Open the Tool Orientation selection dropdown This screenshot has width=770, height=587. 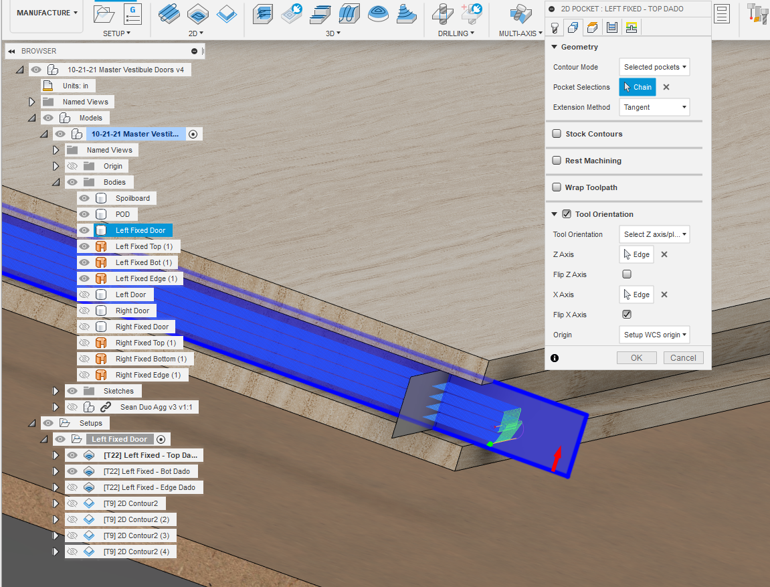pos(654,234)
